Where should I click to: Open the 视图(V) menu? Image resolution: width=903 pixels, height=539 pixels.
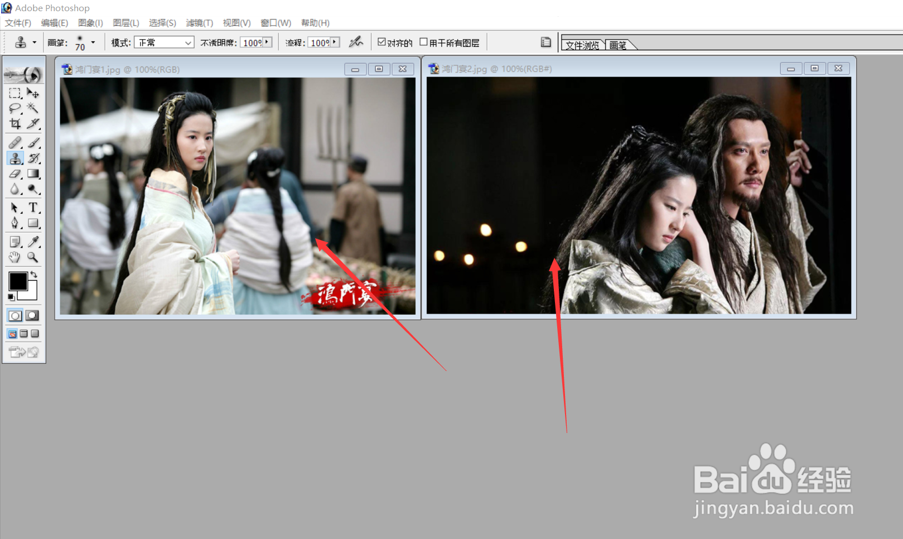coord(236,23)
